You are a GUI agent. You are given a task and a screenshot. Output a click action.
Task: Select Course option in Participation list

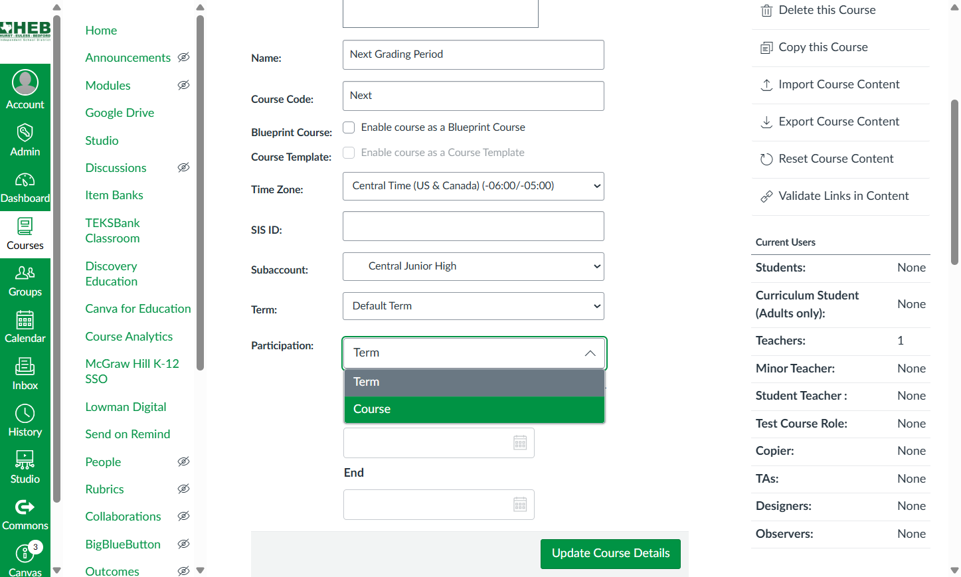pos(475,410)
